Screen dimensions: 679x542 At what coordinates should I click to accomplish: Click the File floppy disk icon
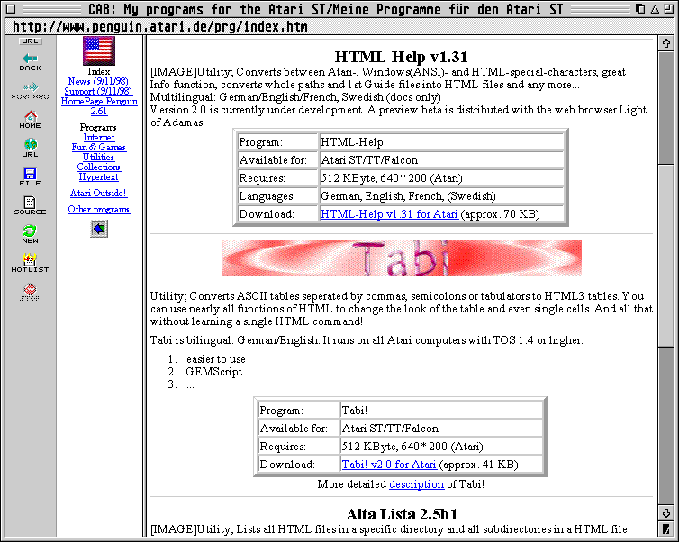[30, 177]
